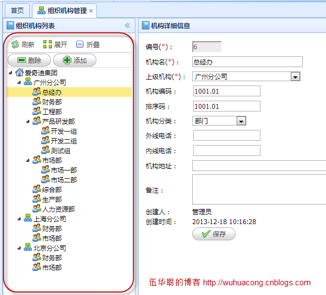Click the expand-all (展开) icon

pyautogui.click(x=48, y=44)
